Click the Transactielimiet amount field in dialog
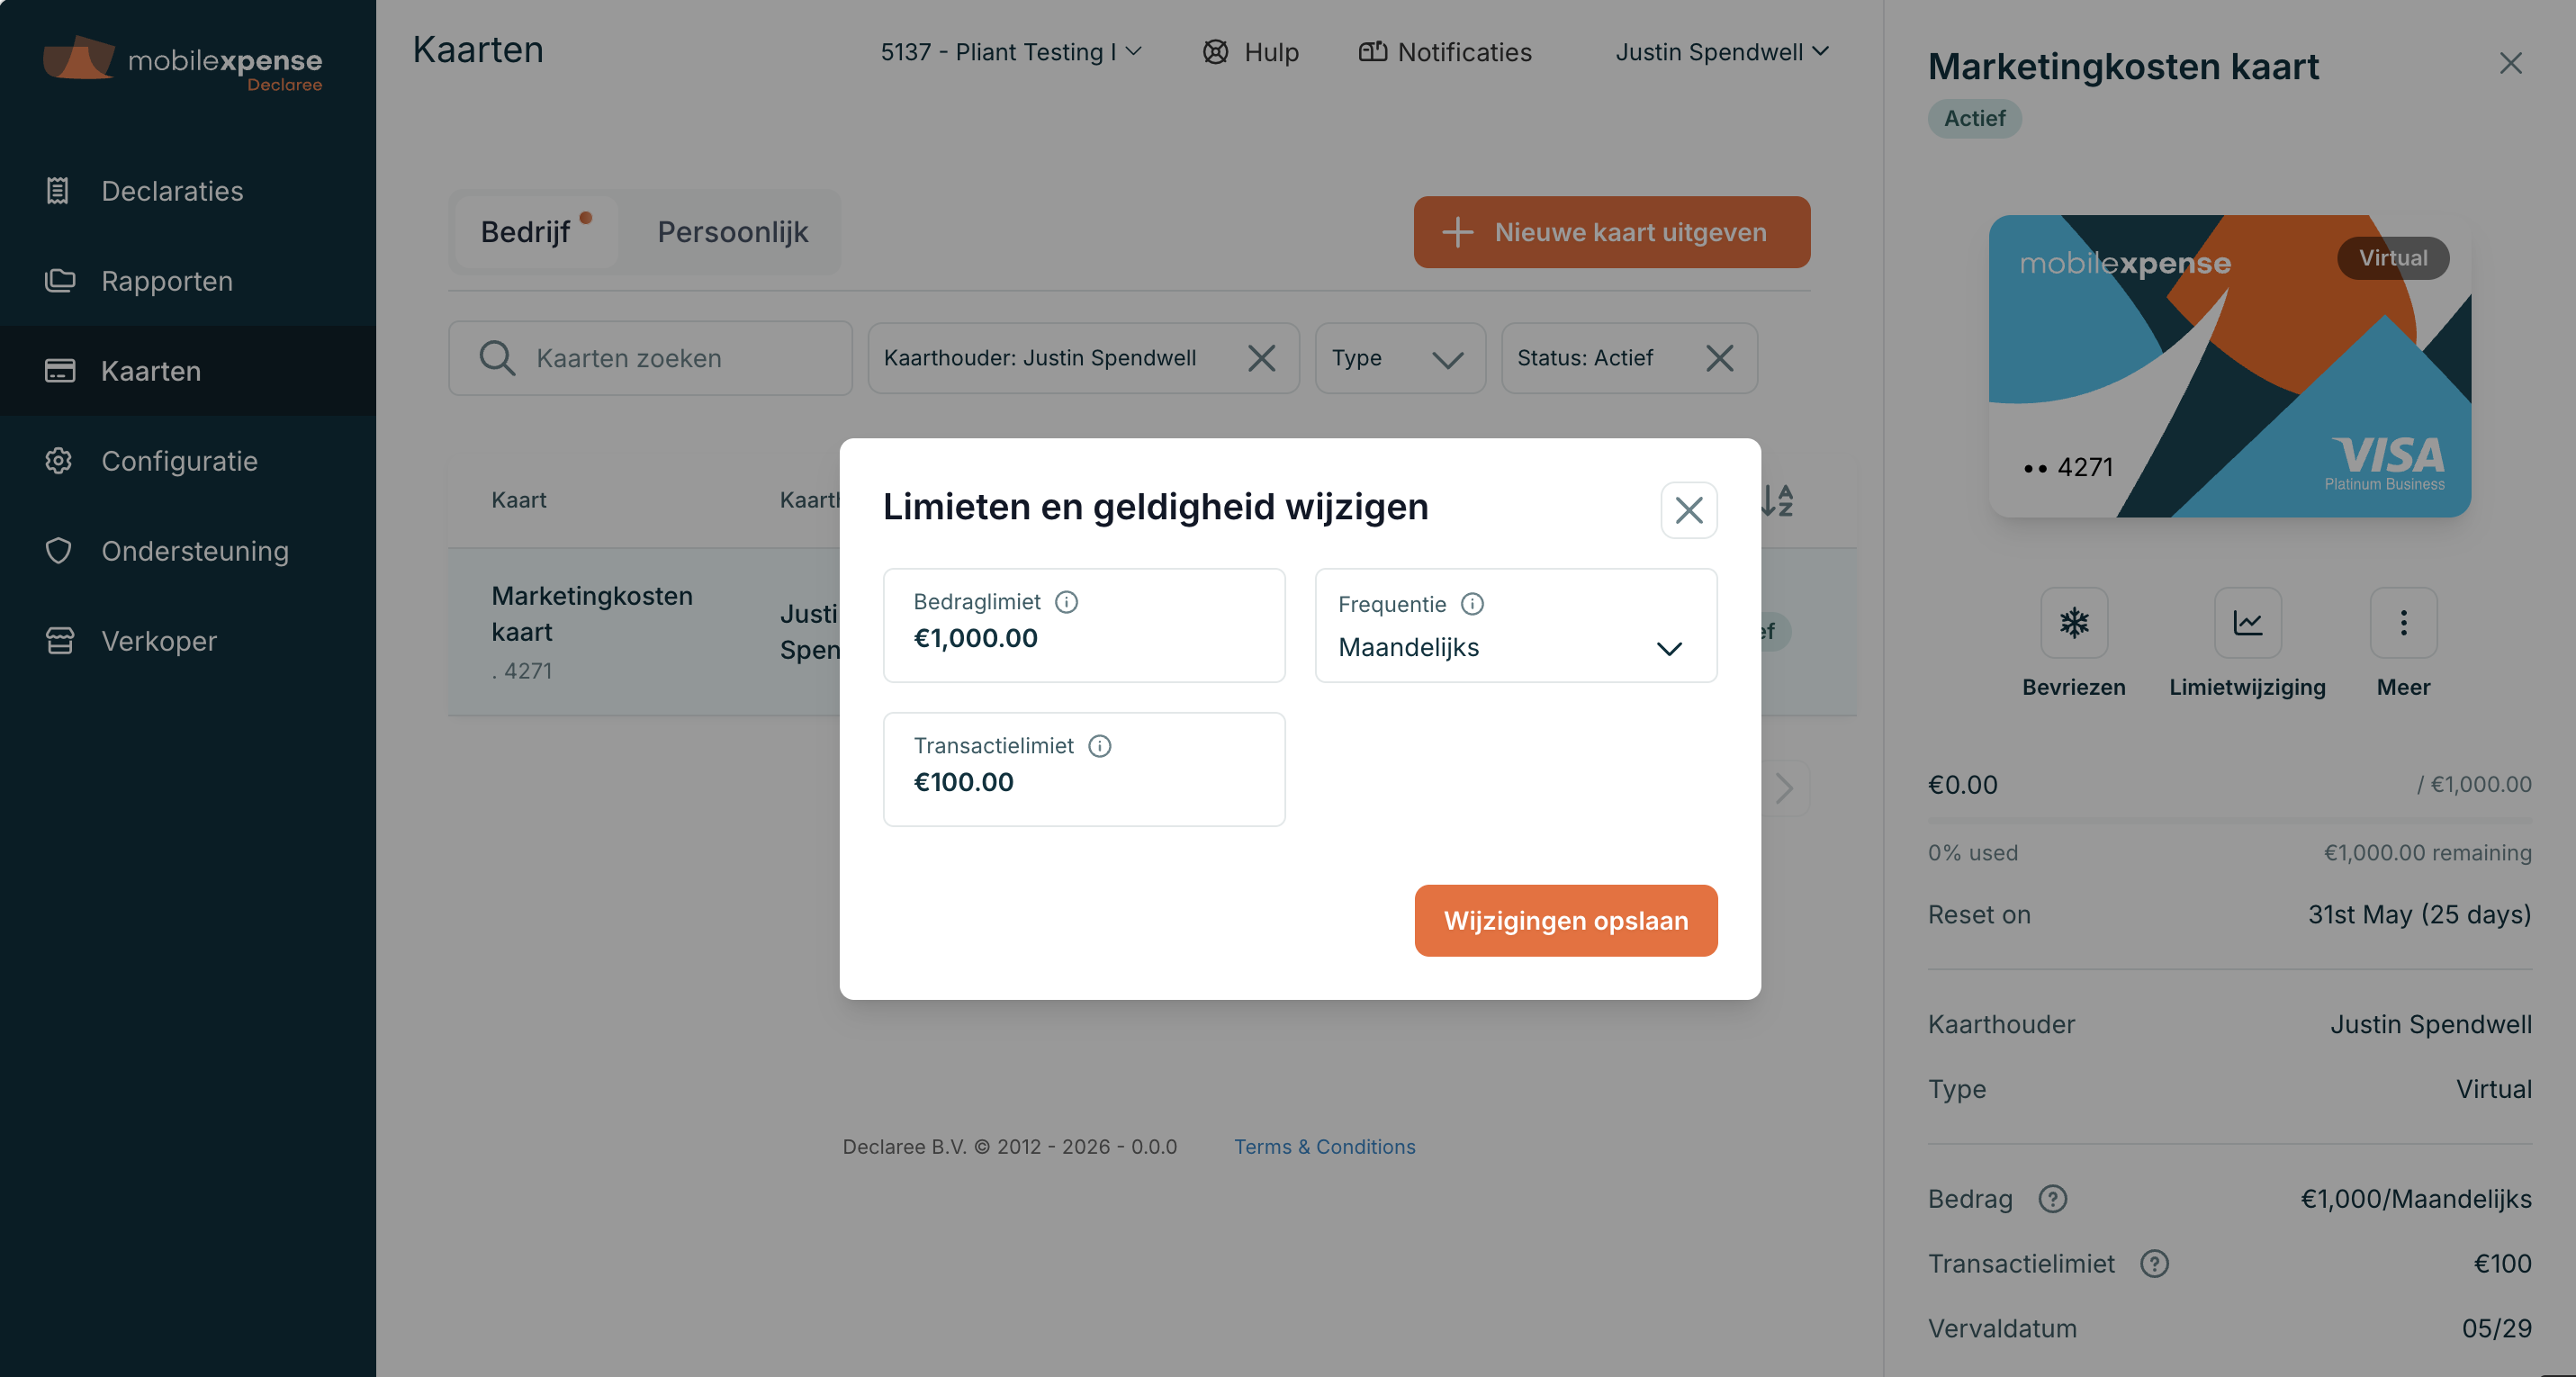Viewport: 2576px width, 1377px height. point(1084,770)
